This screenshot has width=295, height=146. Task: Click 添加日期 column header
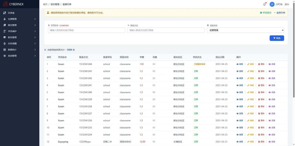pos(220,57)
